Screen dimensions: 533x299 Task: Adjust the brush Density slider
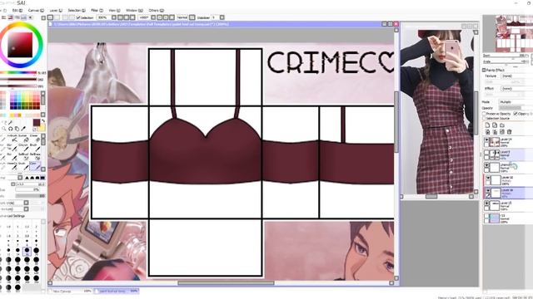(x=30, y=196)
